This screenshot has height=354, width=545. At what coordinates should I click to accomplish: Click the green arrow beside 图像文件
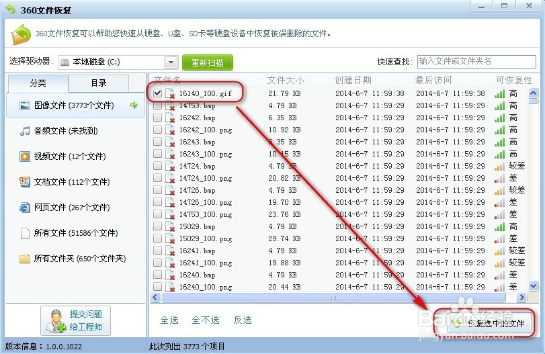pos(134,105)
